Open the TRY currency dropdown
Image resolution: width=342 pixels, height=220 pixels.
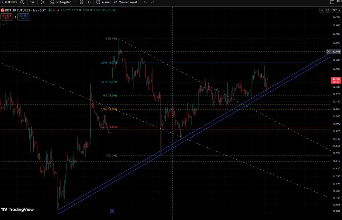tap(336, 10)
